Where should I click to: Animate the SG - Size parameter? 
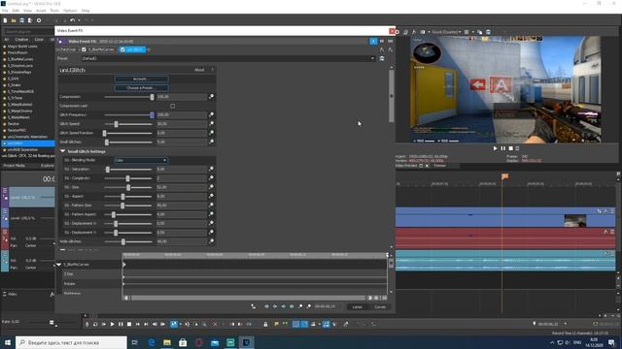pyautogui.click(x=211, y=187)
